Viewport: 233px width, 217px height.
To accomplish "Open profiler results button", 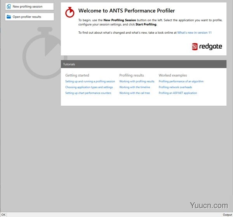I will 30,17.
